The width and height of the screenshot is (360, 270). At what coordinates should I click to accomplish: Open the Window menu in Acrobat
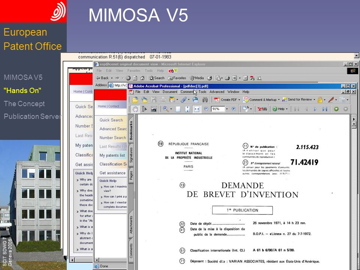point(233,92)
